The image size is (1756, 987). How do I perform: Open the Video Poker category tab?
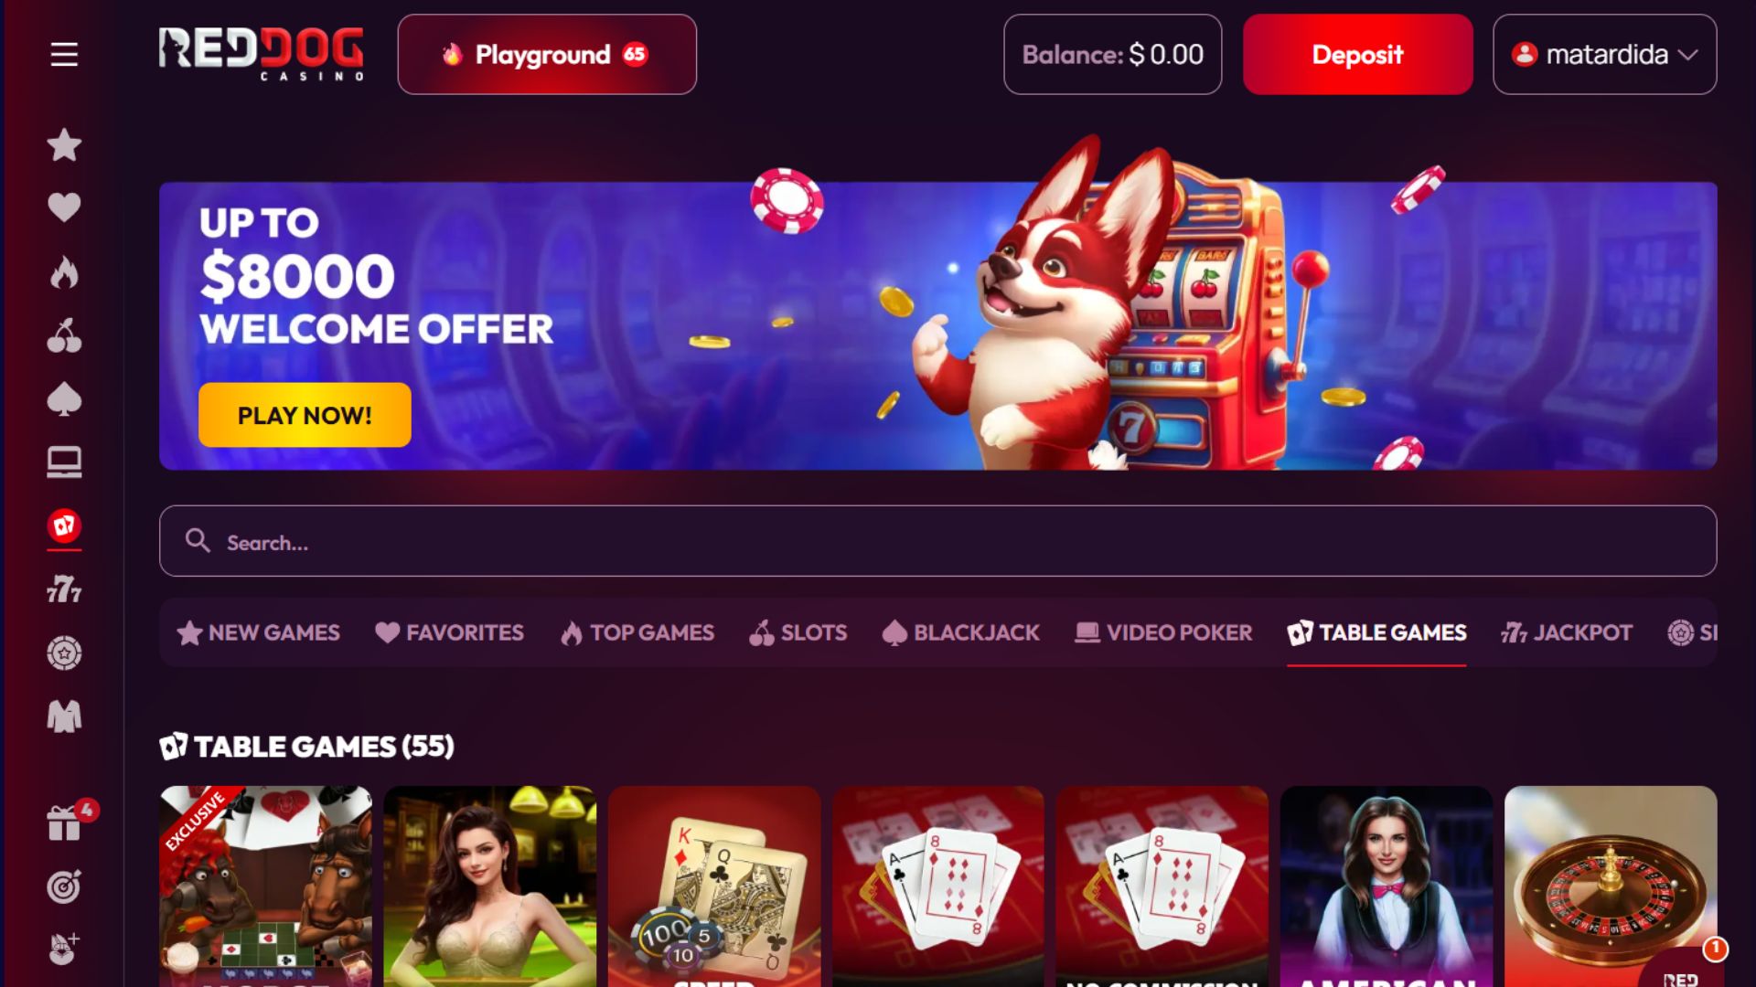pyautogui.click(x=1163, y=632)
